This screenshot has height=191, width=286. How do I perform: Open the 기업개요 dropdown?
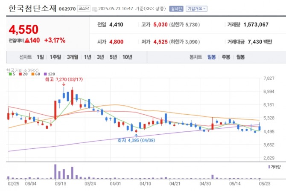tap(196, 9)
